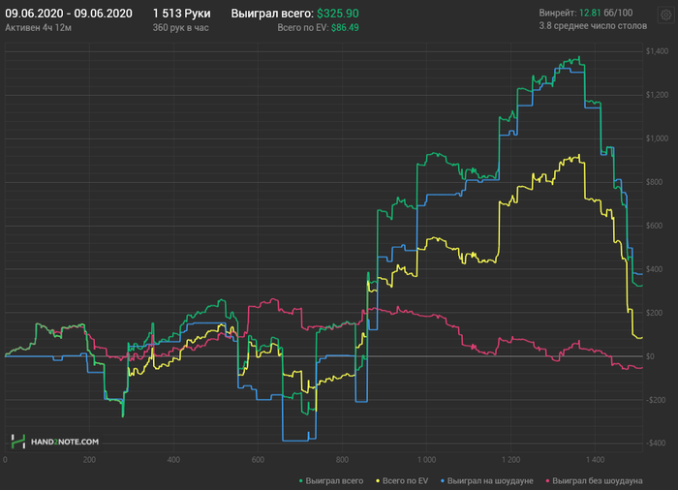Click the 'Винрейт:' label
Image resolution: width=678 pixels, height=490 pixels.
click(x=558, y=13)
